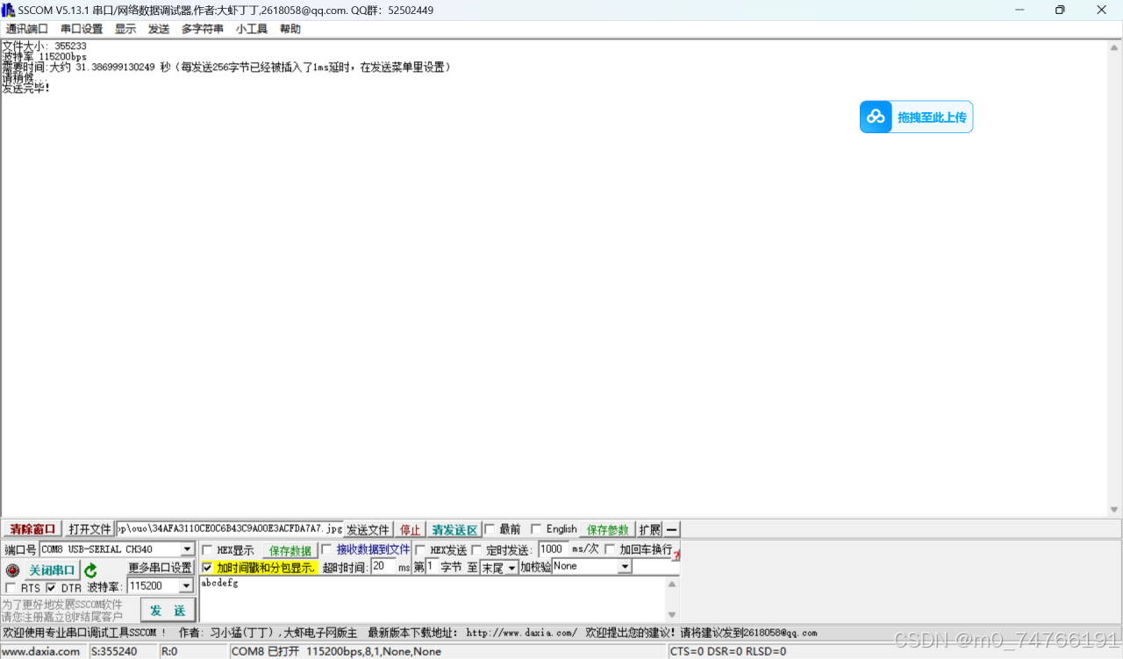Toggle the RTS checkbox

(x=11, y=587)
